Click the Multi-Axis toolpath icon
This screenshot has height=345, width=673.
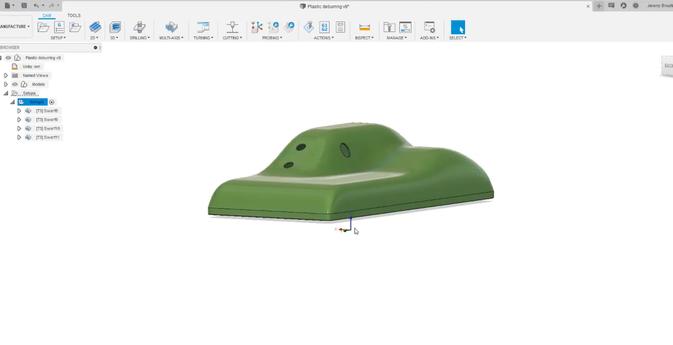[x=171, y=27]
